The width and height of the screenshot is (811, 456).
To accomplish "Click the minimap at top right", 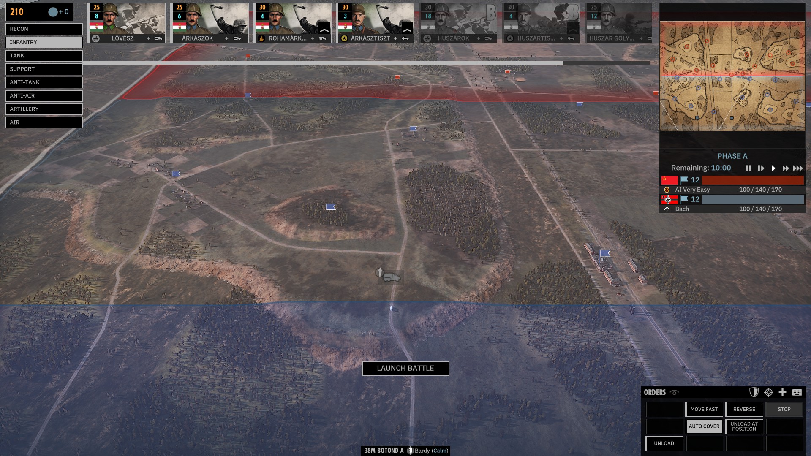I will [732, 76].
